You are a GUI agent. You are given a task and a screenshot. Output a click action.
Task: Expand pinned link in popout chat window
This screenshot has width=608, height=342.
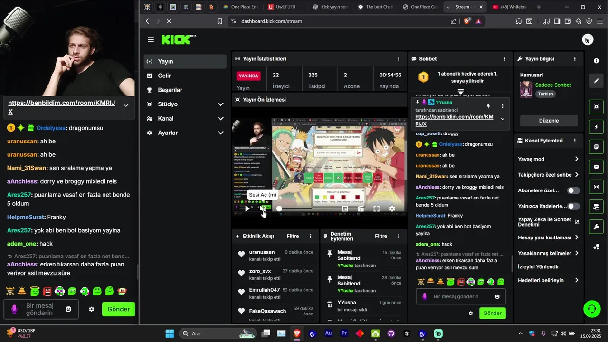[x=126, y=105]
